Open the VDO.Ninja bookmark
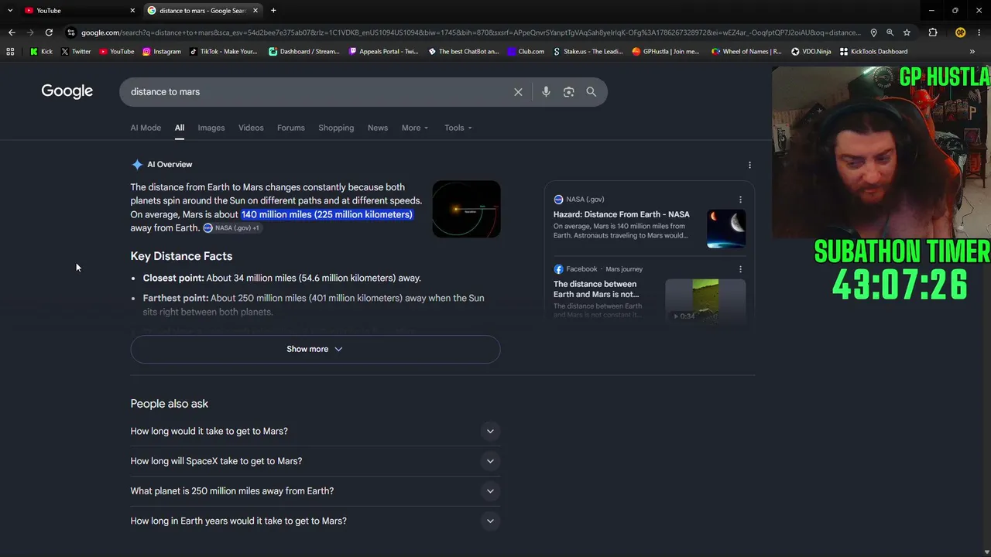The height and width of the screenshot is (557, 991). pyautogui.click(x=811, y=52)
